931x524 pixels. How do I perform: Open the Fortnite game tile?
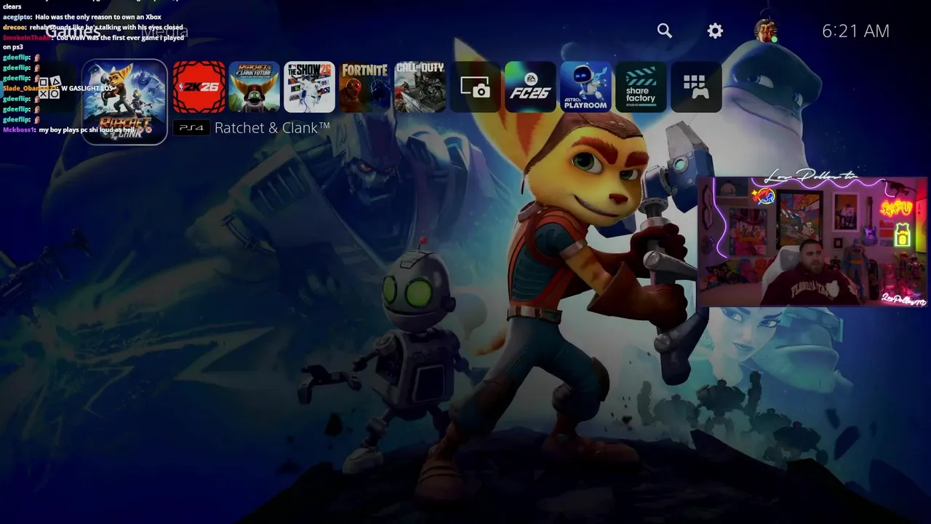click(x=364, y=87)
